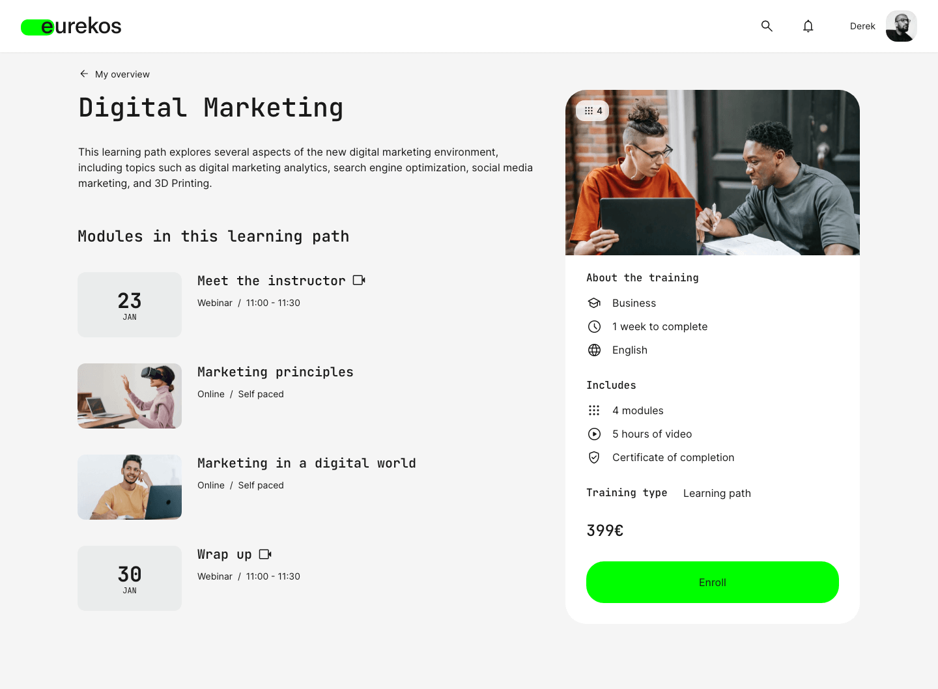Click the clock icon beside 1 week to complete
Screen dimensions: 938x689
594,326
